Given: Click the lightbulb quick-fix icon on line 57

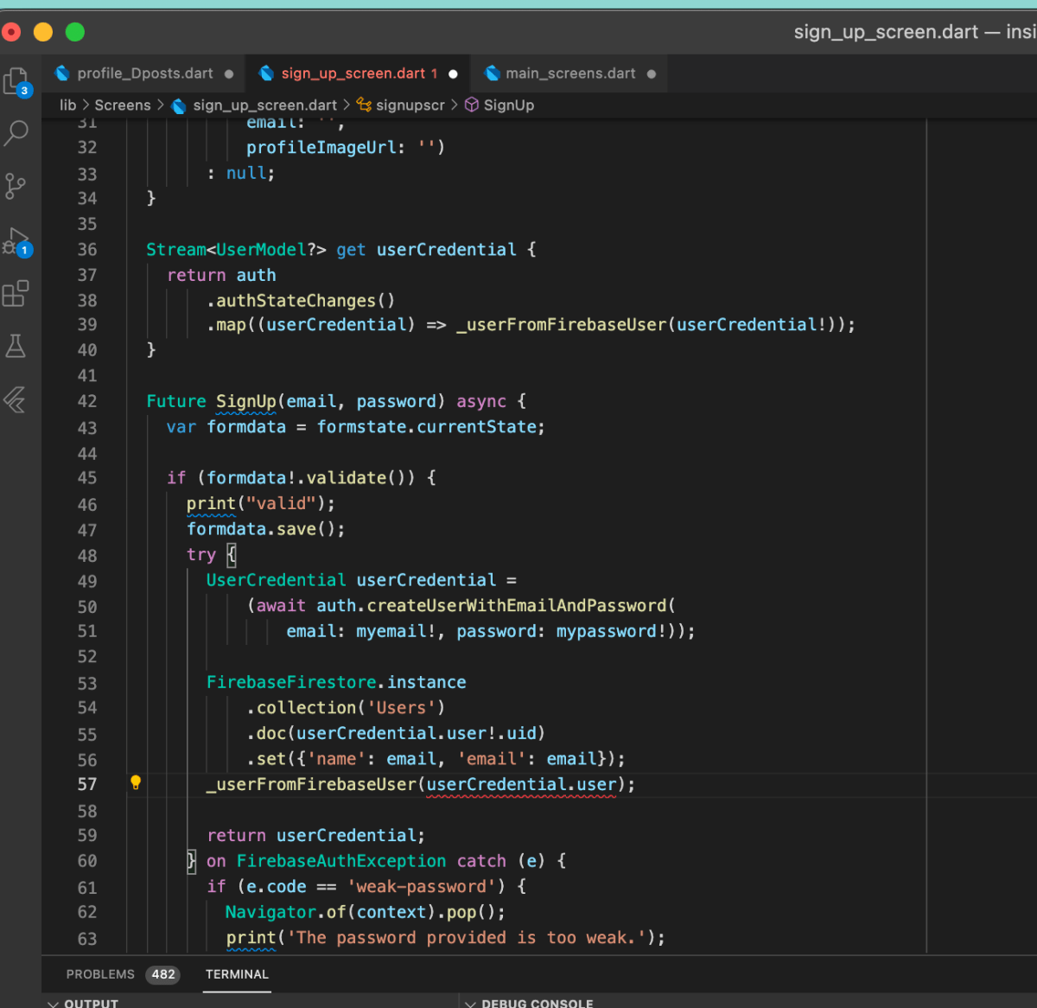Looking at the screenshot, I should click(x=136, y=782).
